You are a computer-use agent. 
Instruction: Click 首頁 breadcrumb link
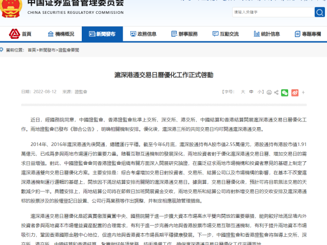[x=32, y=50]
